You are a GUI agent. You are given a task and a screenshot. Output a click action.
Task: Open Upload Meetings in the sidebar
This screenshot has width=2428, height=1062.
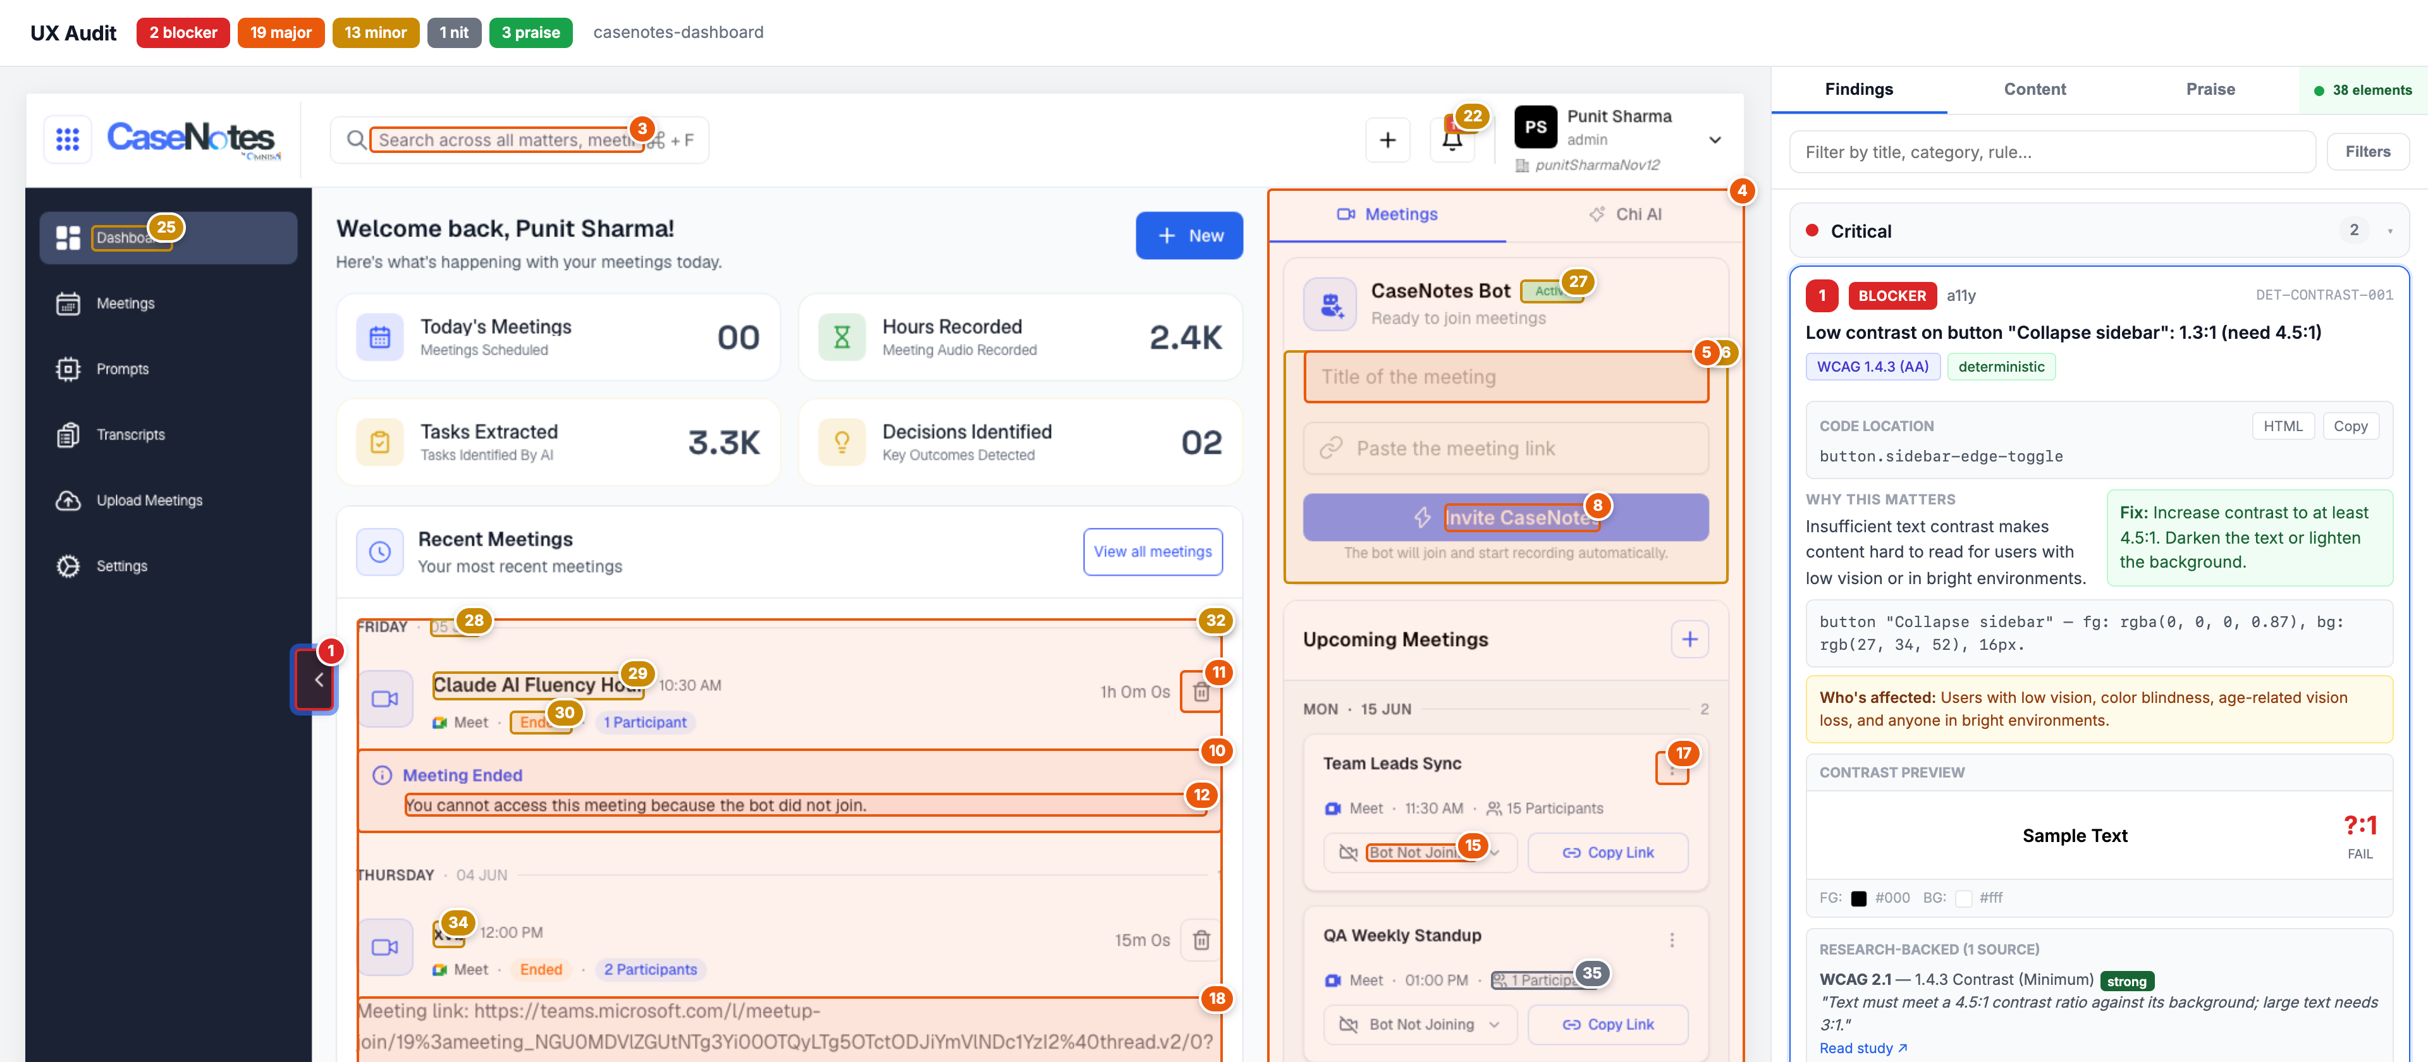tap(169, 501)
